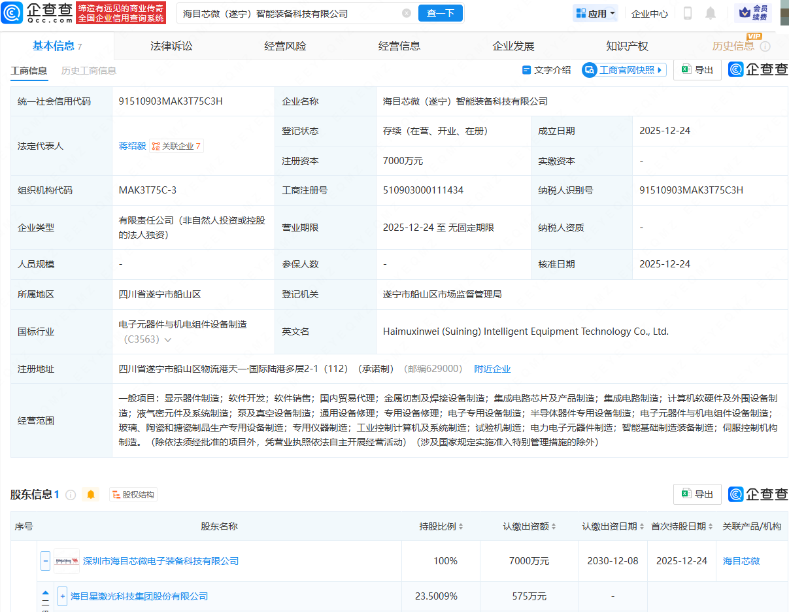The height and width of the screenshot is (612, 789).
Task: Click the bell monitoring icon beside 股东信息
Action: pyautogui.click(x=91, y=494)
